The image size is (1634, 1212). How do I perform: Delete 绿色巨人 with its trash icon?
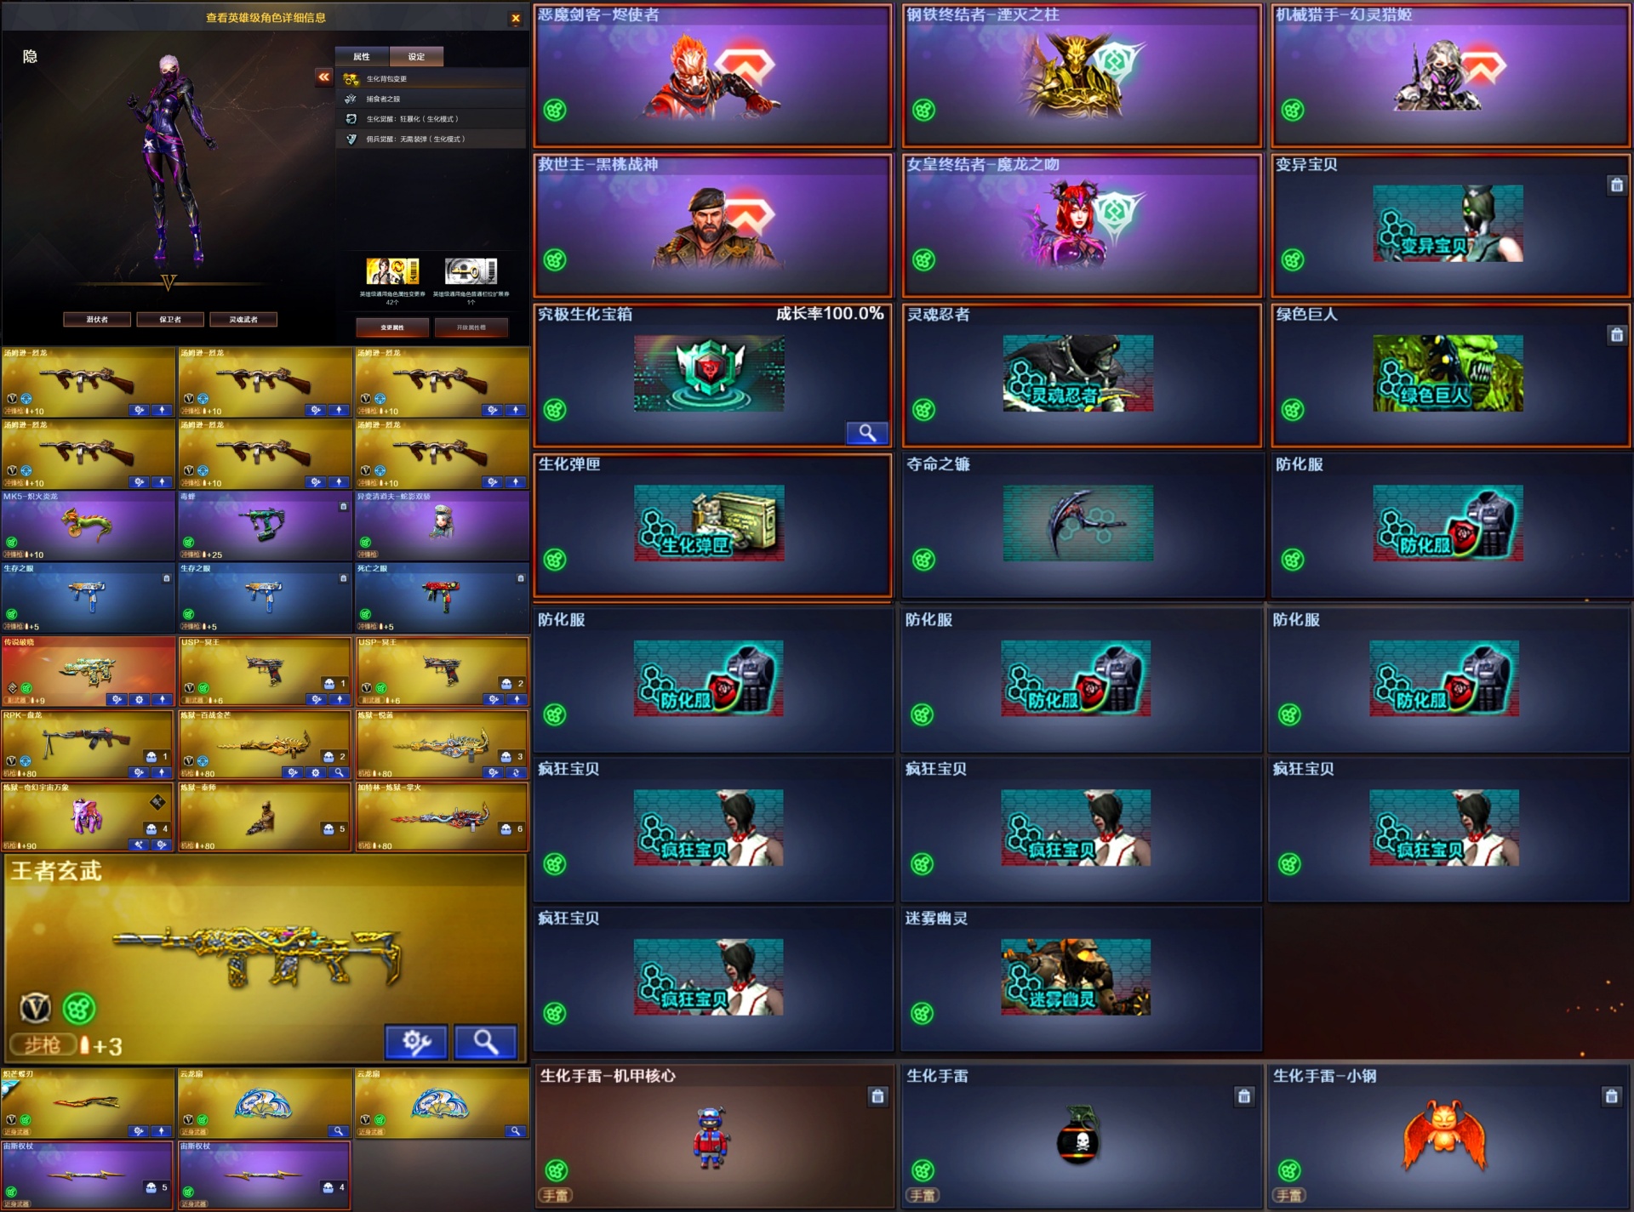[1617, 335]
